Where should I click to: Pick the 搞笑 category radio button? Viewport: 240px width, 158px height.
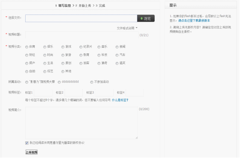pyautogui.click(x=117, y=63)
